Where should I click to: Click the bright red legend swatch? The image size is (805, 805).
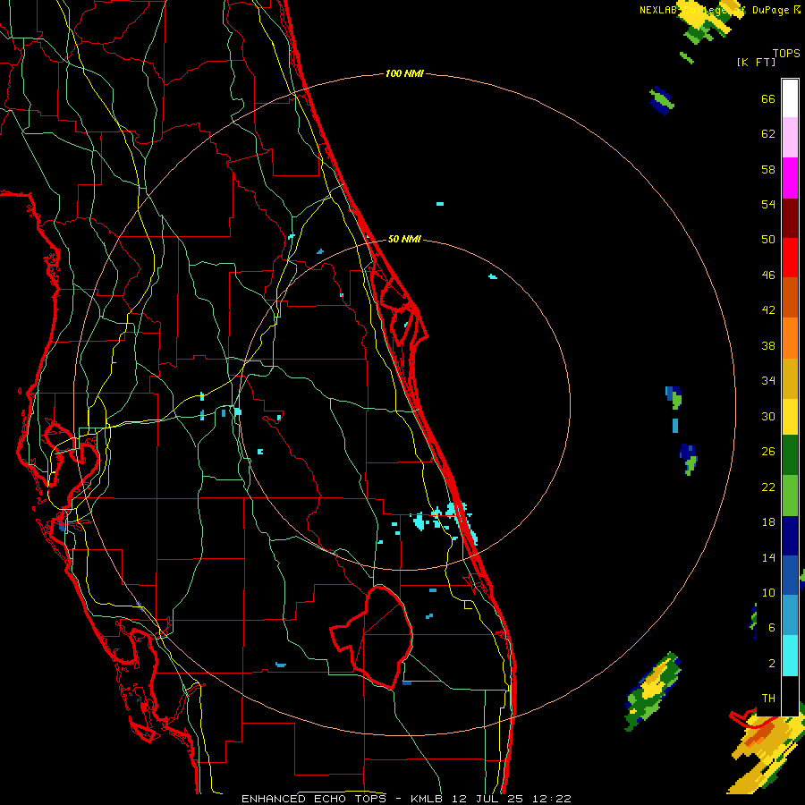(790, 258)
